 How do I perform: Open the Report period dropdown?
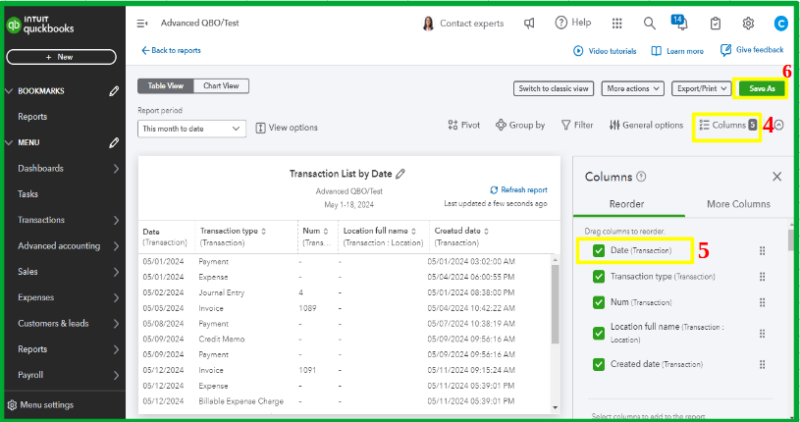(x=191, y=129)
